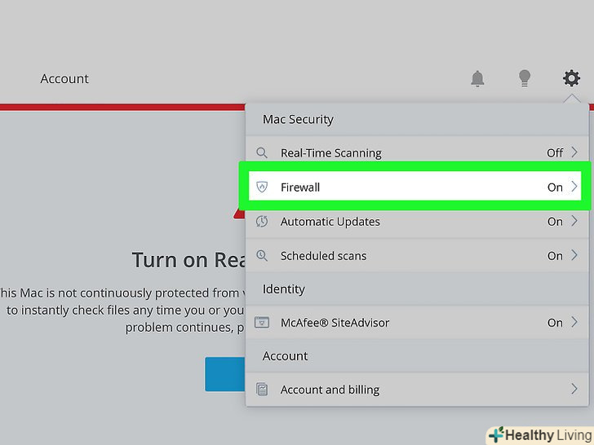Open the McAfee SiteAdvisor menu entry
The image size is (594, 445).
point(335,323)
